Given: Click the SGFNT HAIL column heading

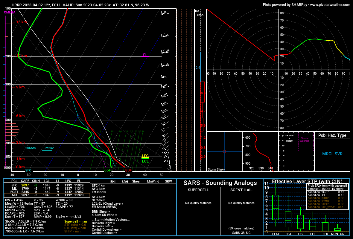Looking at the screenshot, I should [241, 190].
